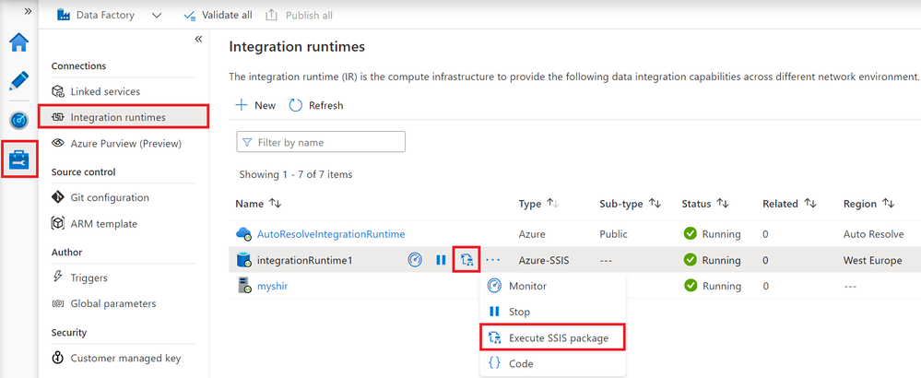Click the New integration runtime button
Image resolution: width=921 pixels, height=378 pixels.
pos(255,105)
